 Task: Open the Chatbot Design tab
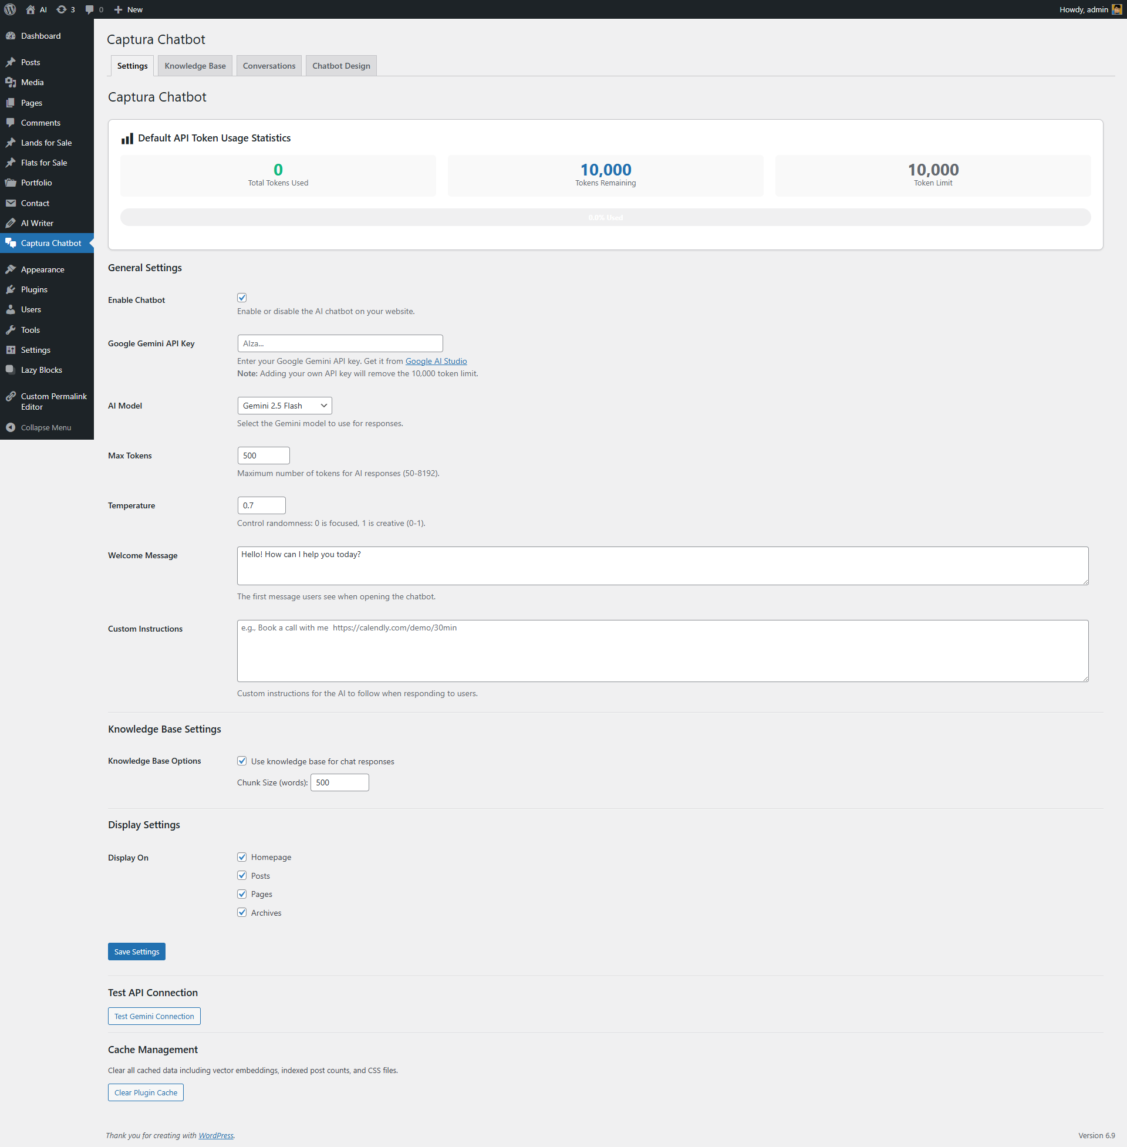coord(341,65)
